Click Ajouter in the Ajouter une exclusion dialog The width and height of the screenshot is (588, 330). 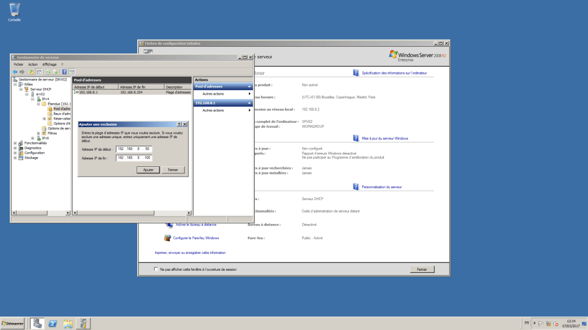click(148, 170)
